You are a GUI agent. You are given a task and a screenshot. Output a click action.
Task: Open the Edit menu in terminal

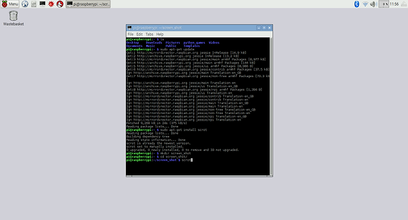click(x=139, y=35)
